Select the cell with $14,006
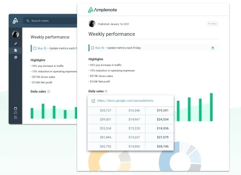This screenshot has height=175, width=241. (131, 147)
